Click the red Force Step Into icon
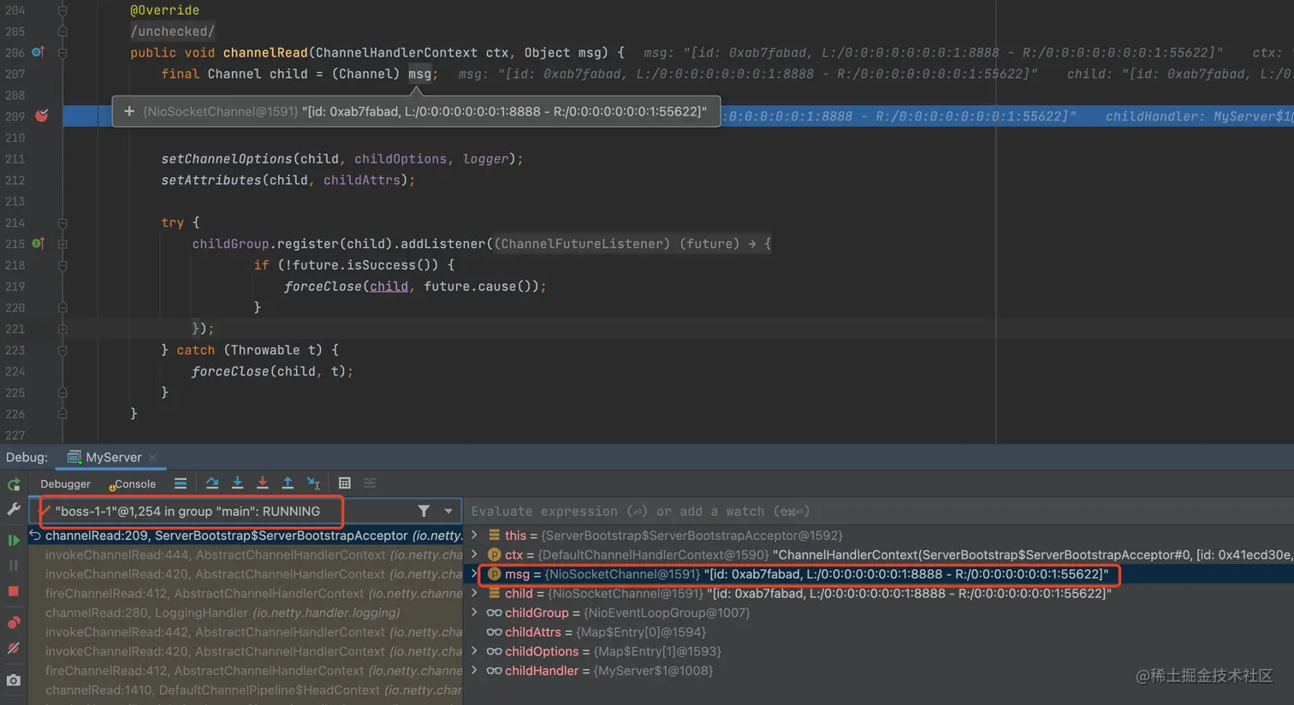 (263, 483)
